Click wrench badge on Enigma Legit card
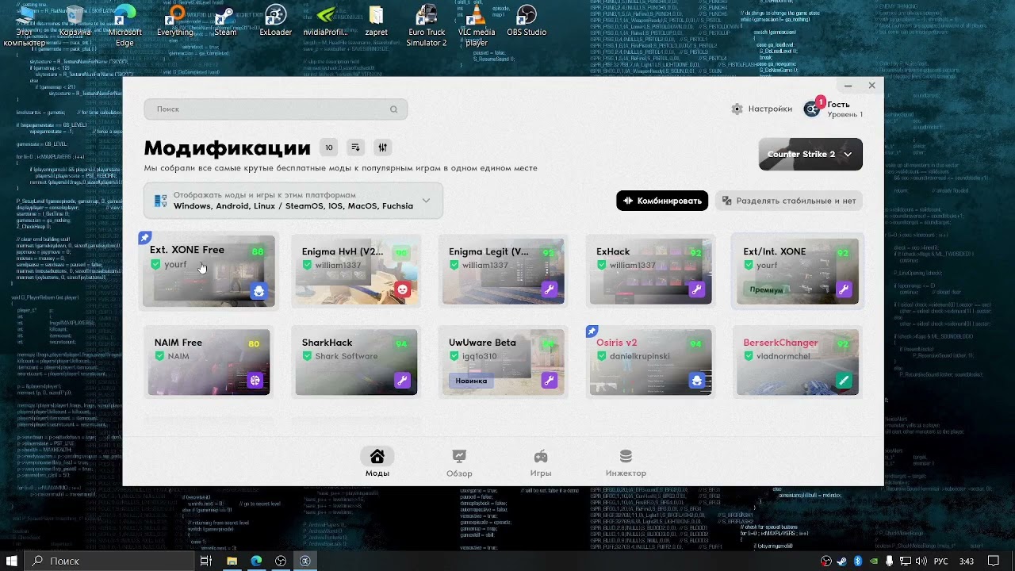The image size is (1015, 571). [550, 290]
